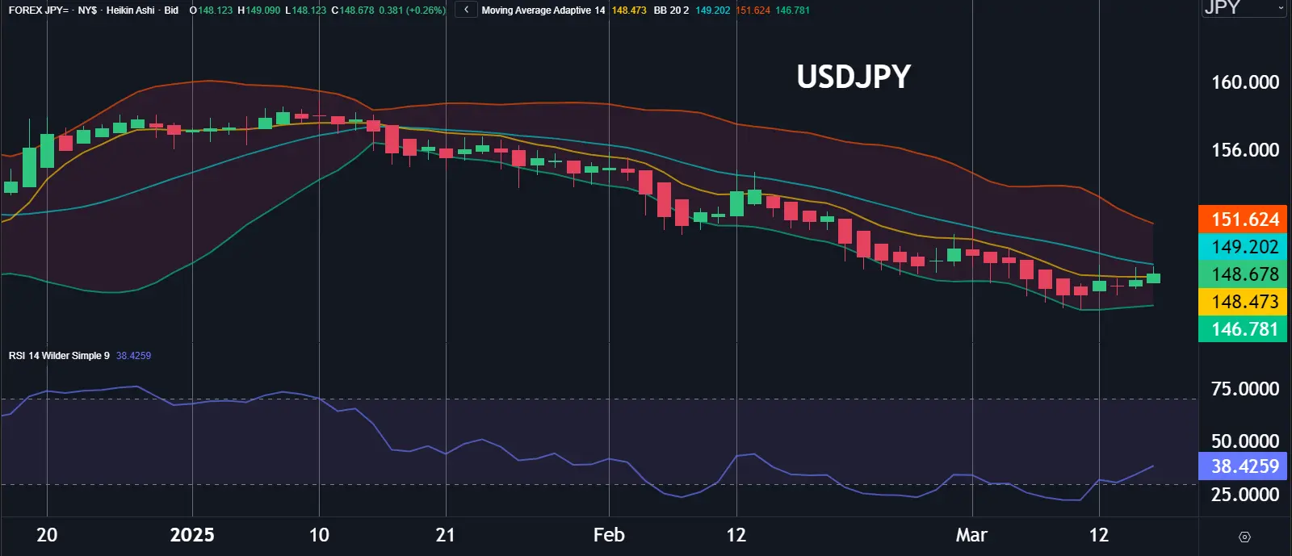1292x556 pixels.
Task: Click the Feb label on time axis
Action: tap(609, 535)
